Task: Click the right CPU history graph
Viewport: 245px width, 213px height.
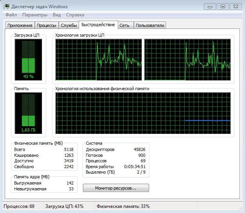Action: point(187,60)
